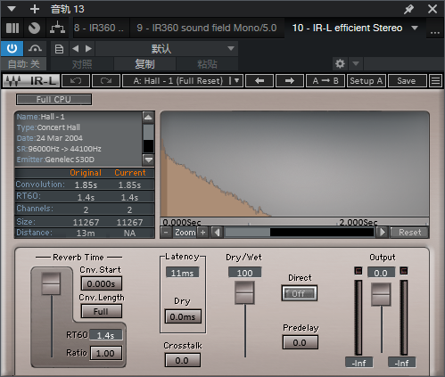The image size is (445, 377).
Task: Click the 对照 compare button
Action: tap(82, 64)
